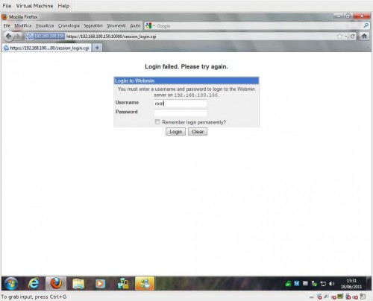373x301 pixels.
Task: Switch to Firefox in the taskbar
Action: coord(56,283)
